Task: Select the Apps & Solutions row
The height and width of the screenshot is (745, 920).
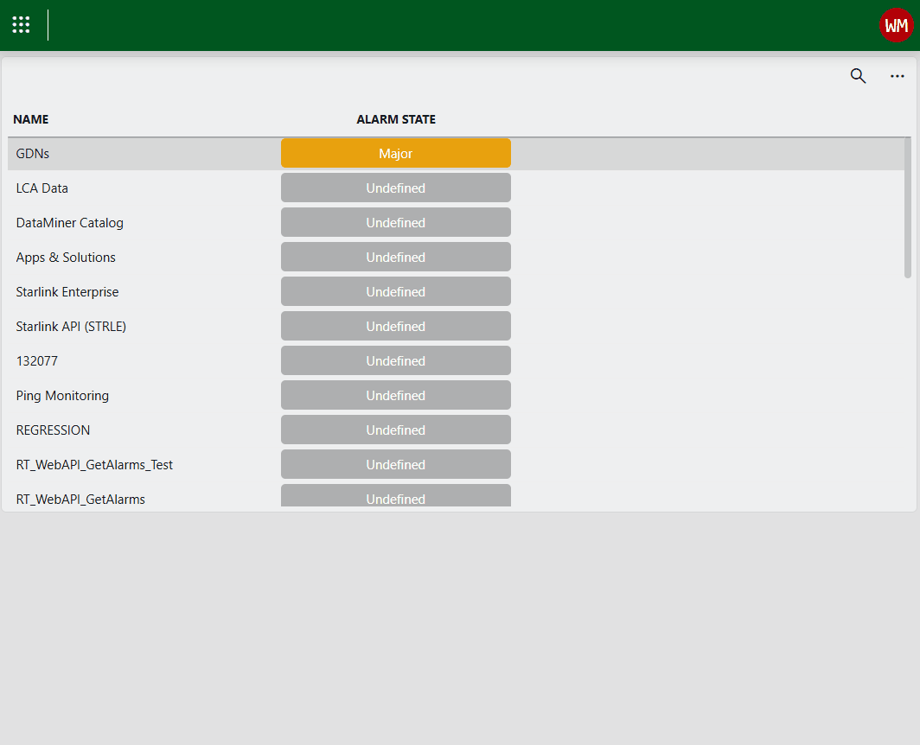Action: click(66, 258)
